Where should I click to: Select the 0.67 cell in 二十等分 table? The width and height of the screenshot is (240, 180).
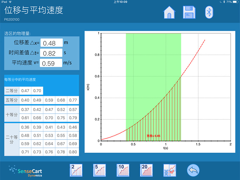point(61,144)
